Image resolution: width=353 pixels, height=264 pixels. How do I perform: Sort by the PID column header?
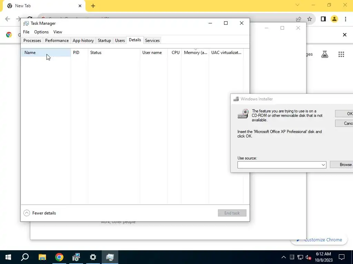click(80, 53)
